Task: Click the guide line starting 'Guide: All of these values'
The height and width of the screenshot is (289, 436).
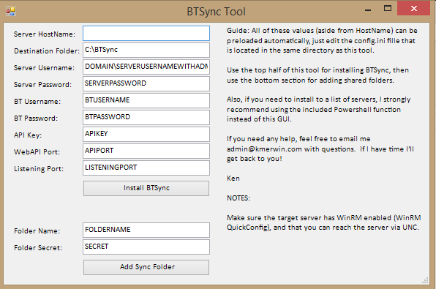Action: [x=322, y=31]
